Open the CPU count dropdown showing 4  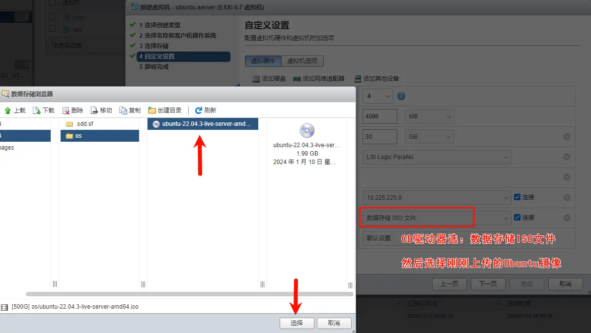point(377,96)
